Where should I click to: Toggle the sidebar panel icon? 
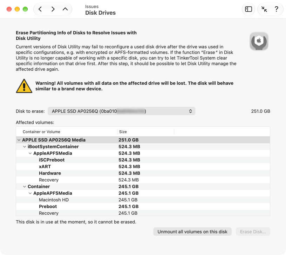248,9
